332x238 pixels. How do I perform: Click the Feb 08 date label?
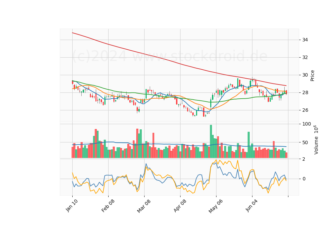click(108, 206)
